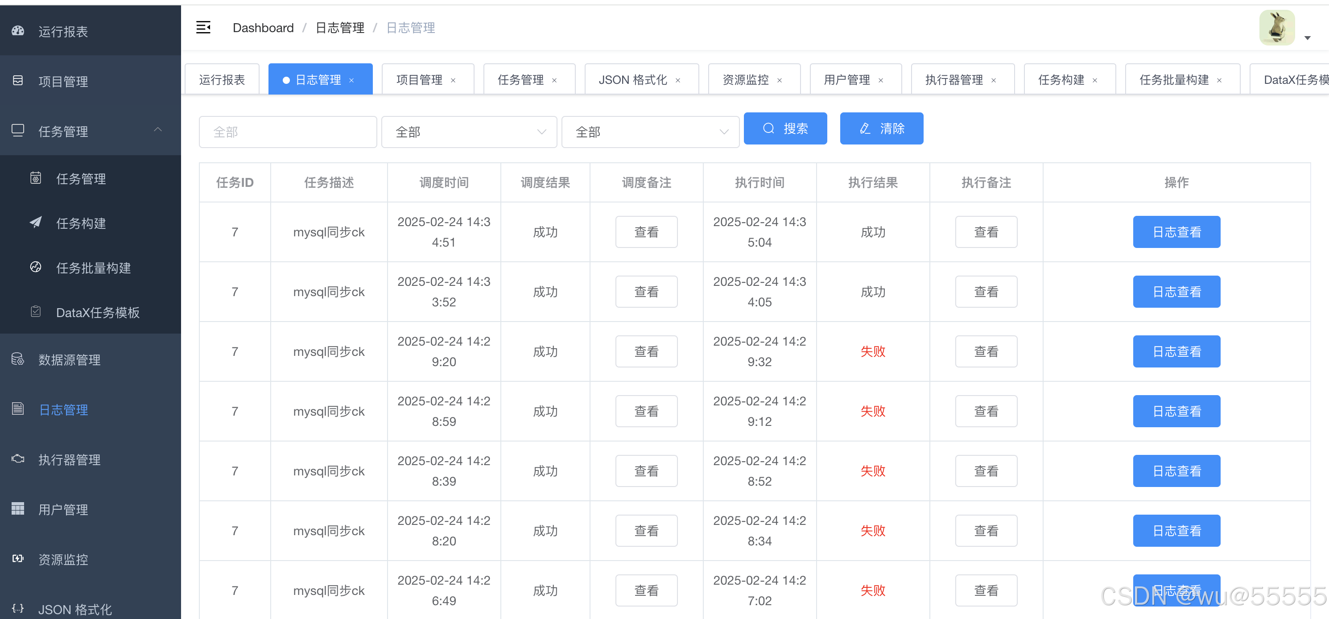This screenshot has height=619, width=1329.
Task: Close the JSON 格式化 tab
Action: [x=678, y=80]
